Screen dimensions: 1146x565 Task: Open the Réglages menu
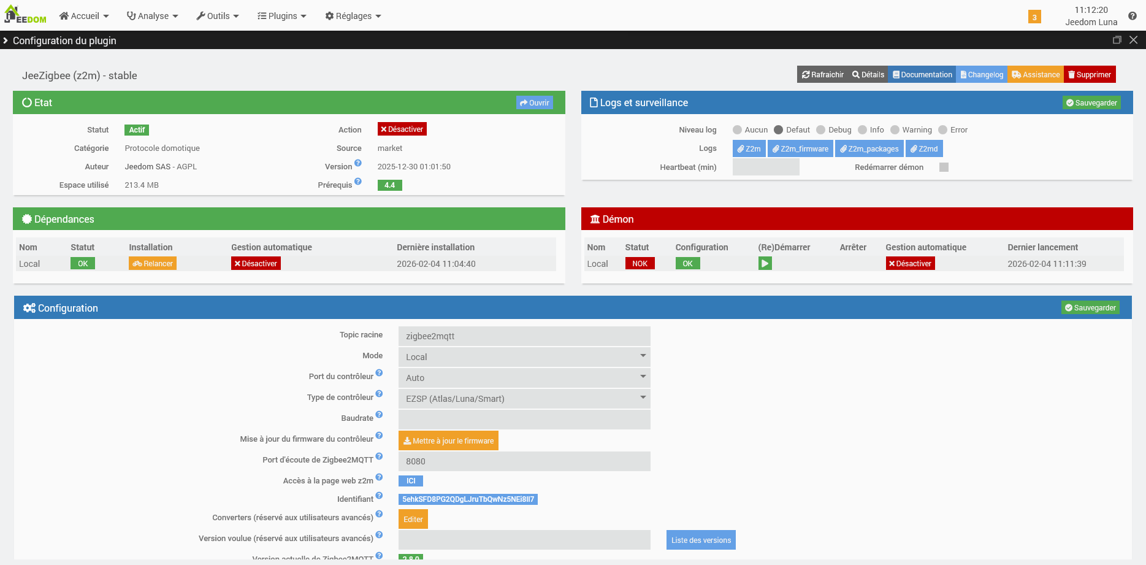353,16
